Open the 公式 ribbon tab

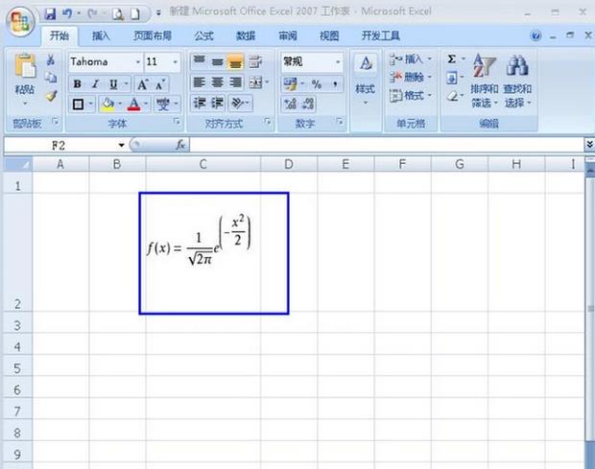coord(203,35)
